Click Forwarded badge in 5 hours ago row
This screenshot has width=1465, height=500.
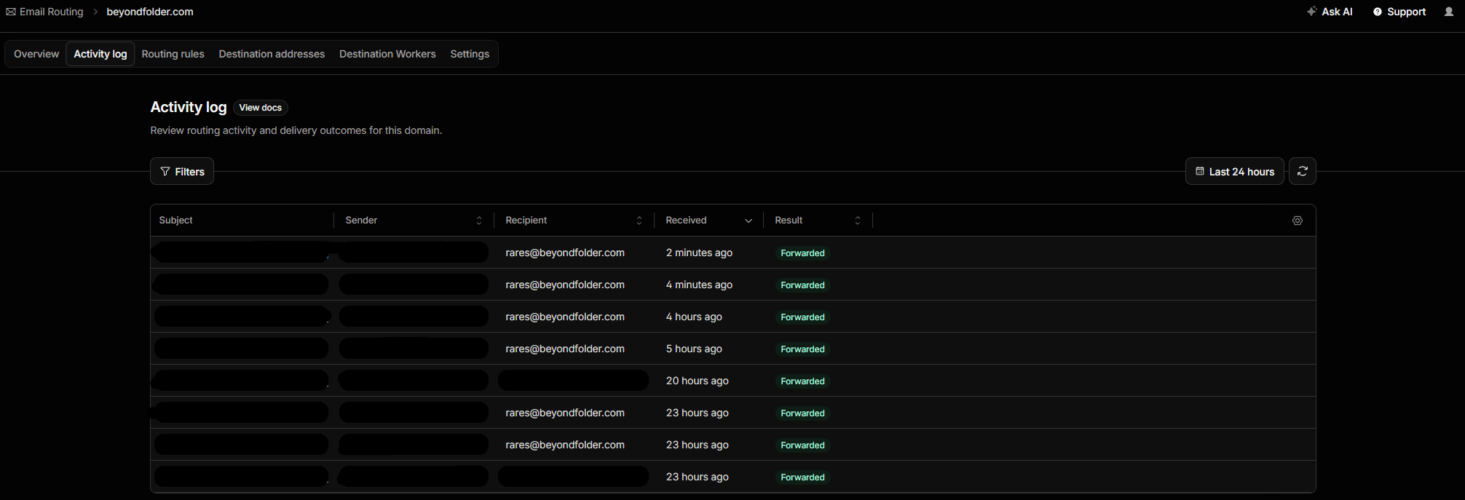point(802,349)
